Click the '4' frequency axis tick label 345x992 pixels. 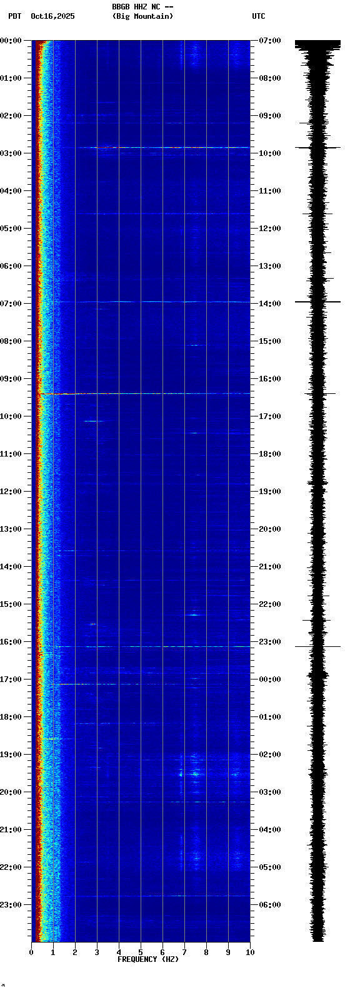(119, 953)
